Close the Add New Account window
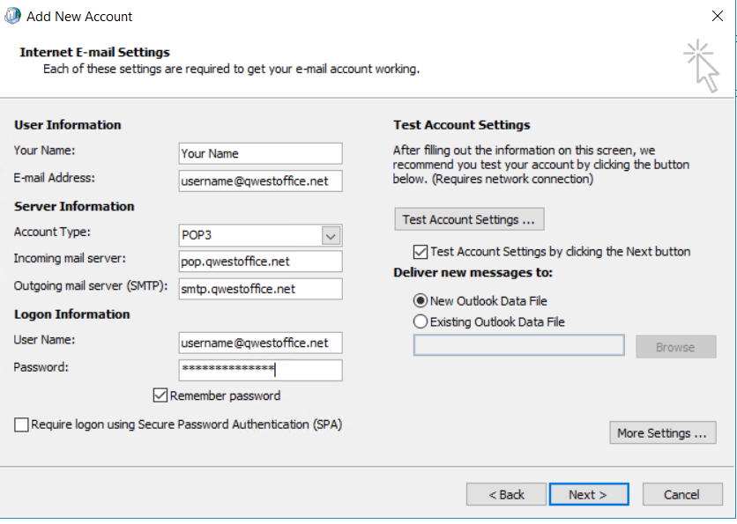737x524 pixels. [x=716, y=15]
